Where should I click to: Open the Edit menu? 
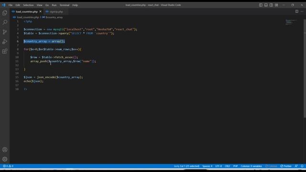(18, 5)
